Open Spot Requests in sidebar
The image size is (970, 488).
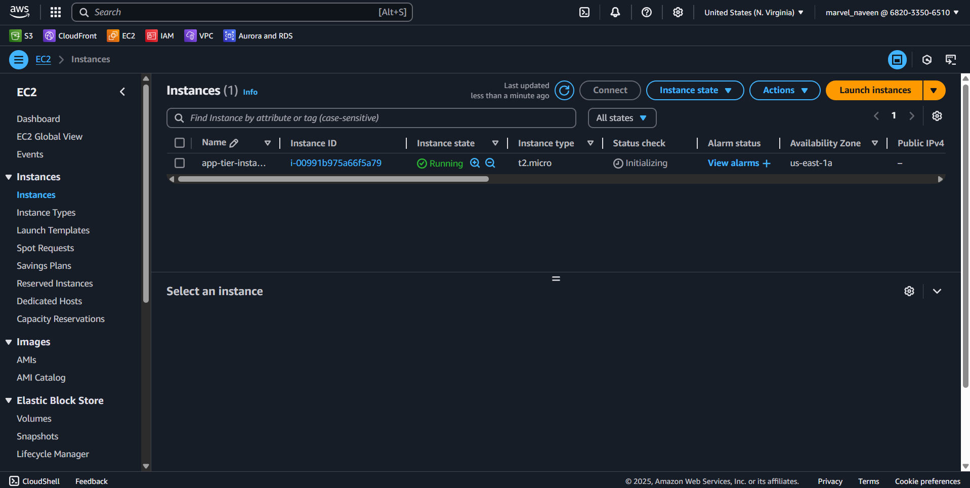click(46, 248)
